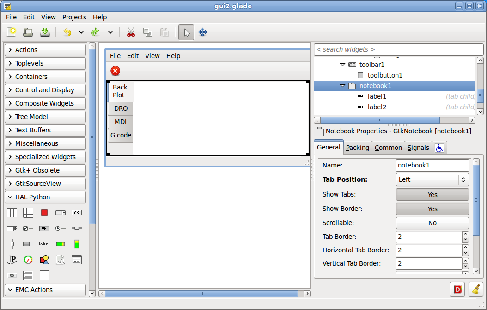Expand the Containers palette section
Viewport: 487px width, 310px height.
(45, 77)
